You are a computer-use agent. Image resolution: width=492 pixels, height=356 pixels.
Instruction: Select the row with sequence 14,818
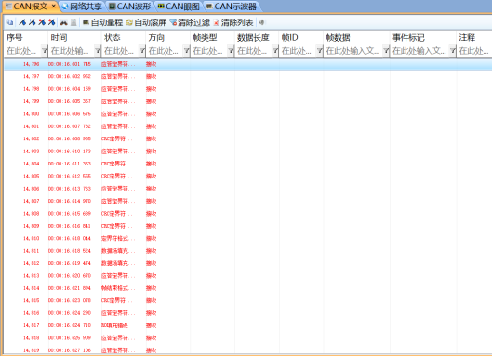[x=248, y=337]
